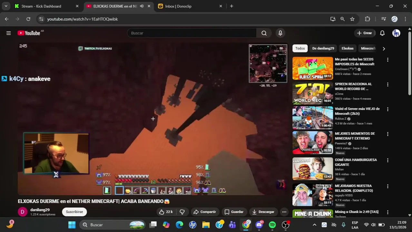The image size is (412, 232).
Task: Click install app icon in address bar
Action: tap(333, 19)
